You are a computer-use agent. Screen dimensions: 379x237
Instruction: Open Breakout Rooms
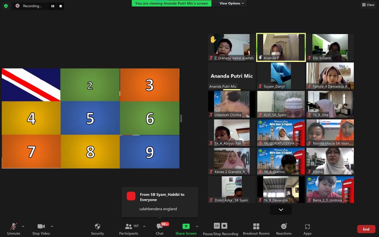(x=256, y=229)
